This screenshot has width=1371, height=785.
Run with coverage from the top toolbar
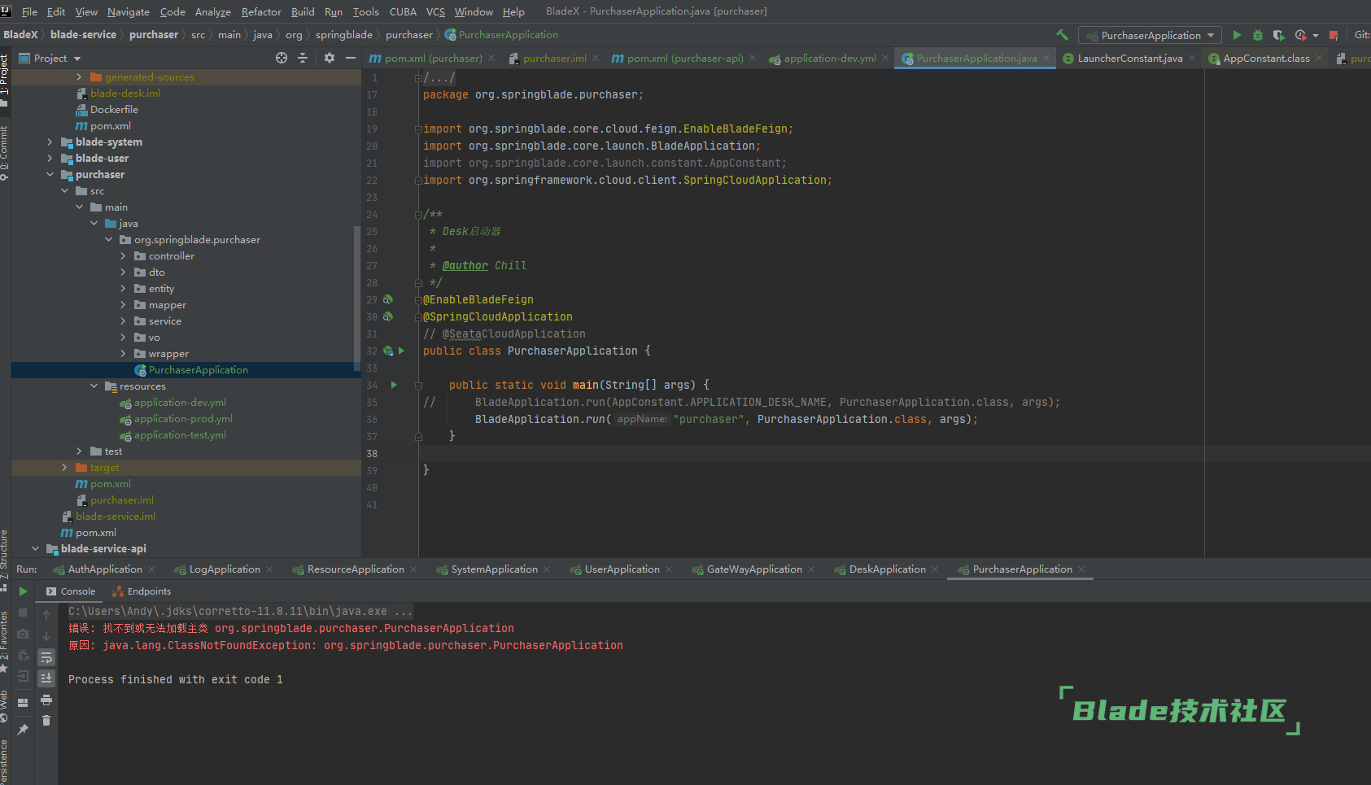pos(1279,35)
